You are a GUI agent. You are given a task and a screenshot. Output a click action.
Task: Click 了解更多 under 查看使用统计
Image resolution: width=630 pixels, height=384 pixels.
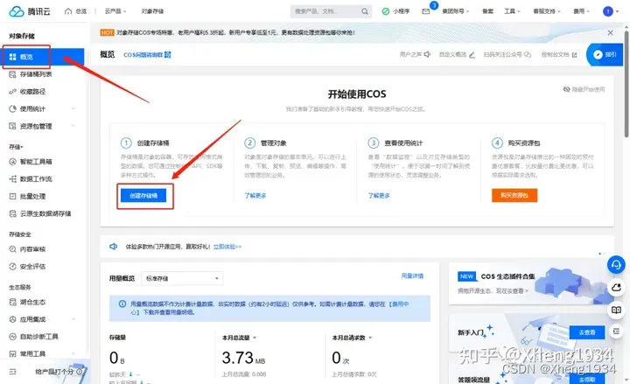coord(379,196)
